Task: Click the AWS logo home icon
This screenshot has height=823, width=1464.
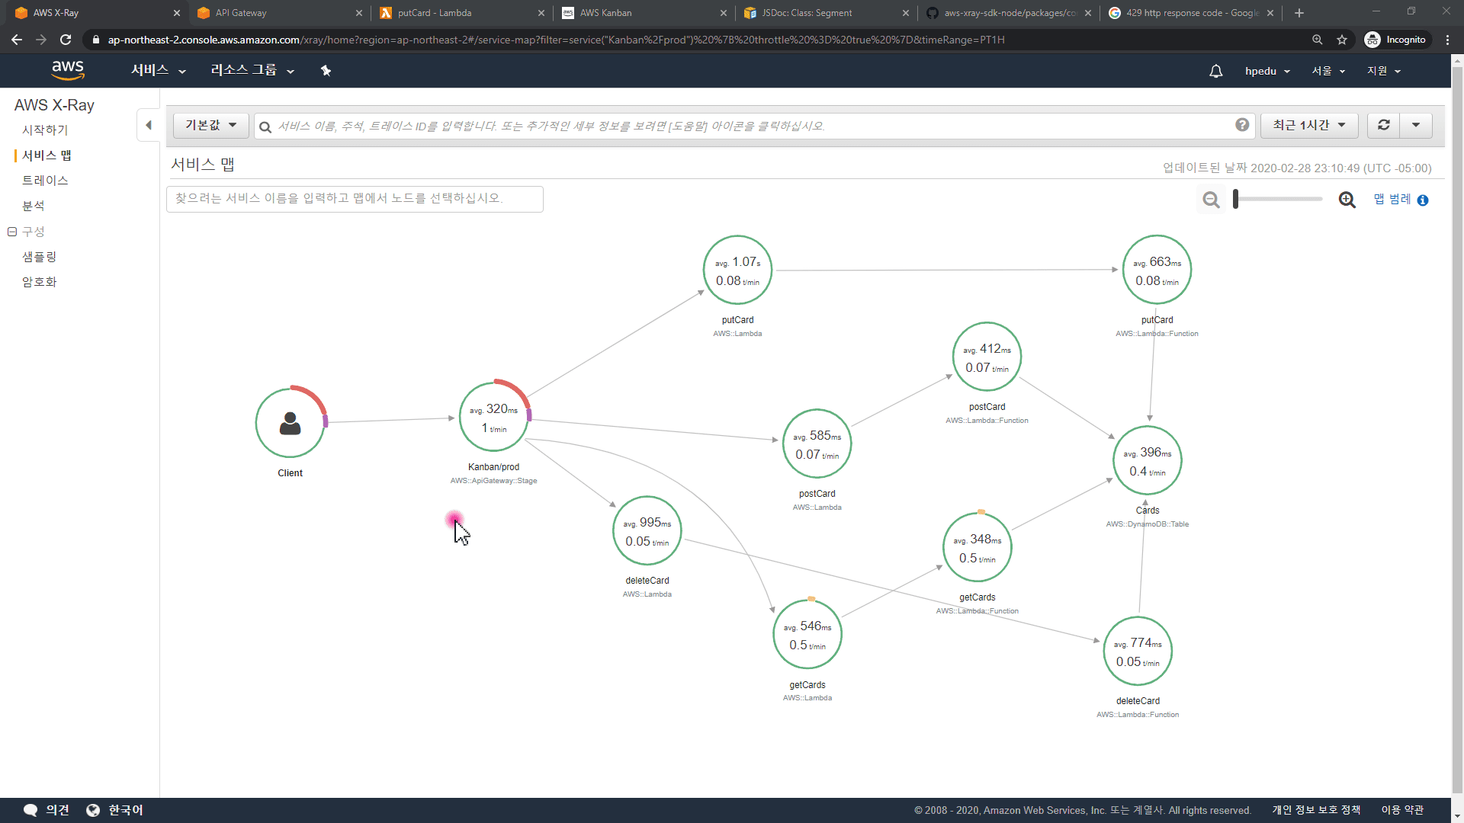Action: pyautogui.click(x=68, y=70)
